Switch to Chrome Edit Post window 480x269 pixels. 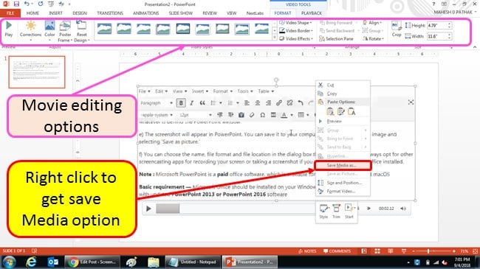click(92, 262)
